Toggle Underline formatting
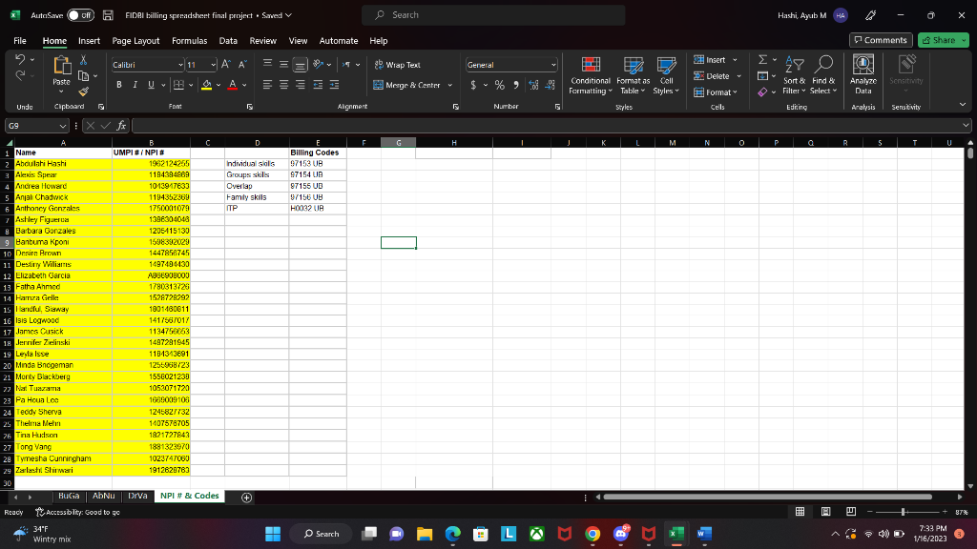 point(151,85)
